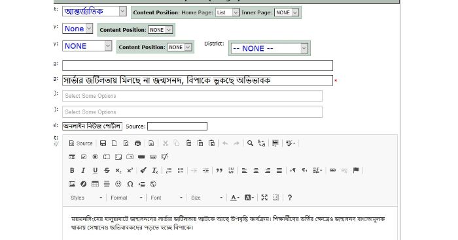Toggle numbered list

(169, 171)
